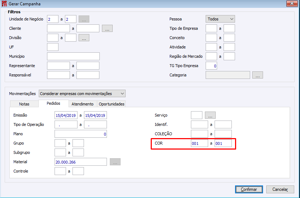Click the second Atividade field
300x198 pixels.
point(229,47)
